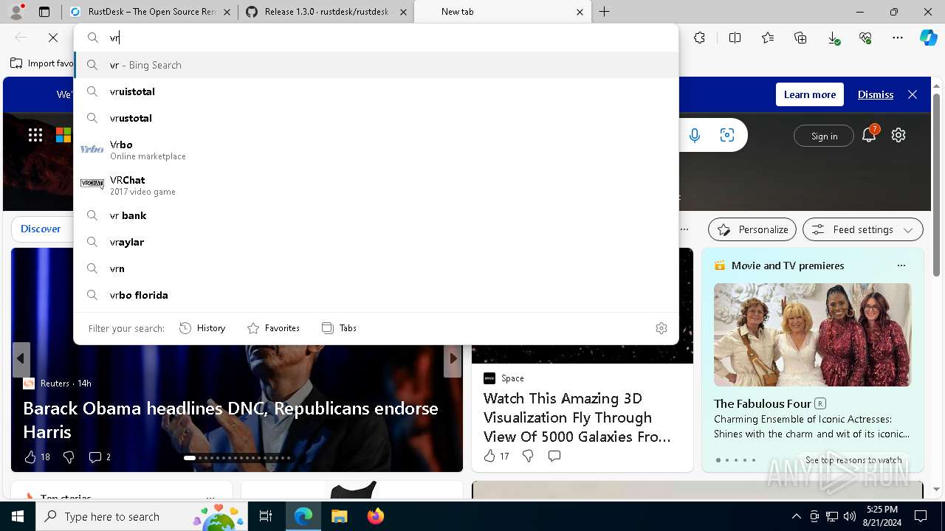This screenshot has height=531, width=945.
Task: Click Dismiss link
Action: click(x=876, y=94)
